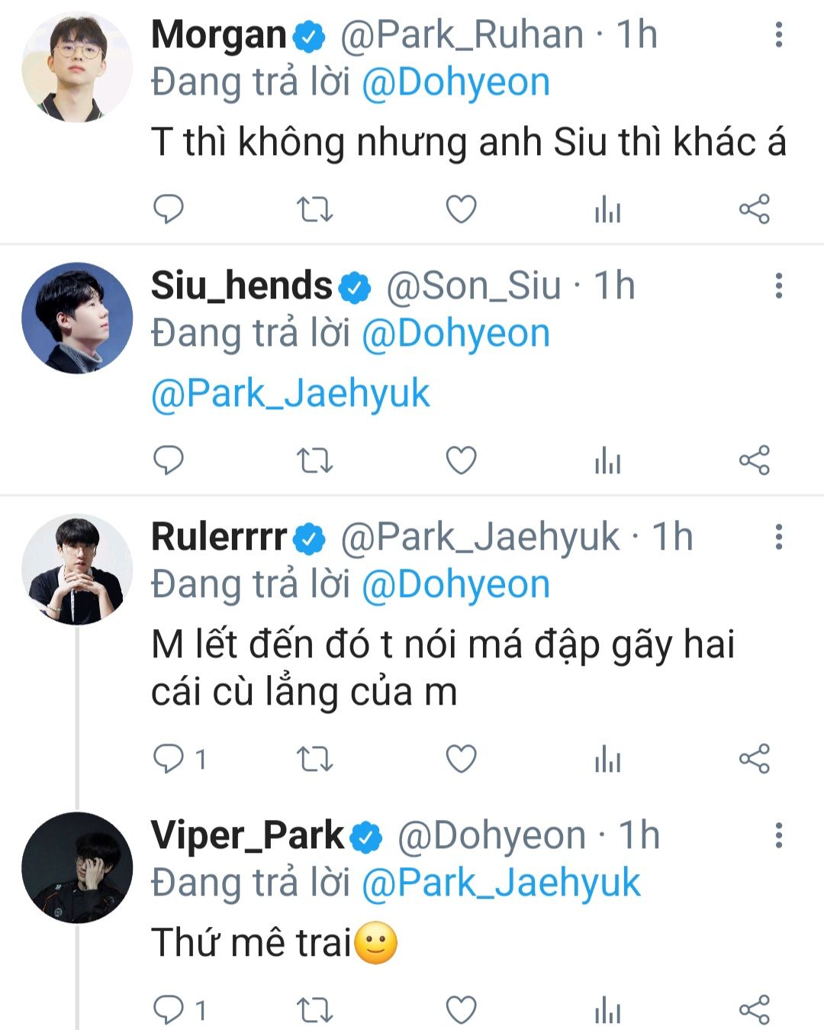Screen dimensions: 824x1030
Task: Share Viper_Park's tweet
Action: point(754,1009)
